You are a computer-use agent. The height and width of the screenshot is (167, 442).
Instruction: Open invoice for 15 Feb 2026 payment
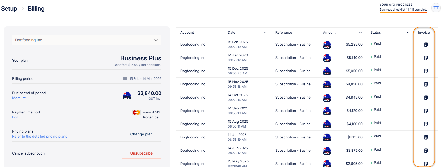click(426, 45)
